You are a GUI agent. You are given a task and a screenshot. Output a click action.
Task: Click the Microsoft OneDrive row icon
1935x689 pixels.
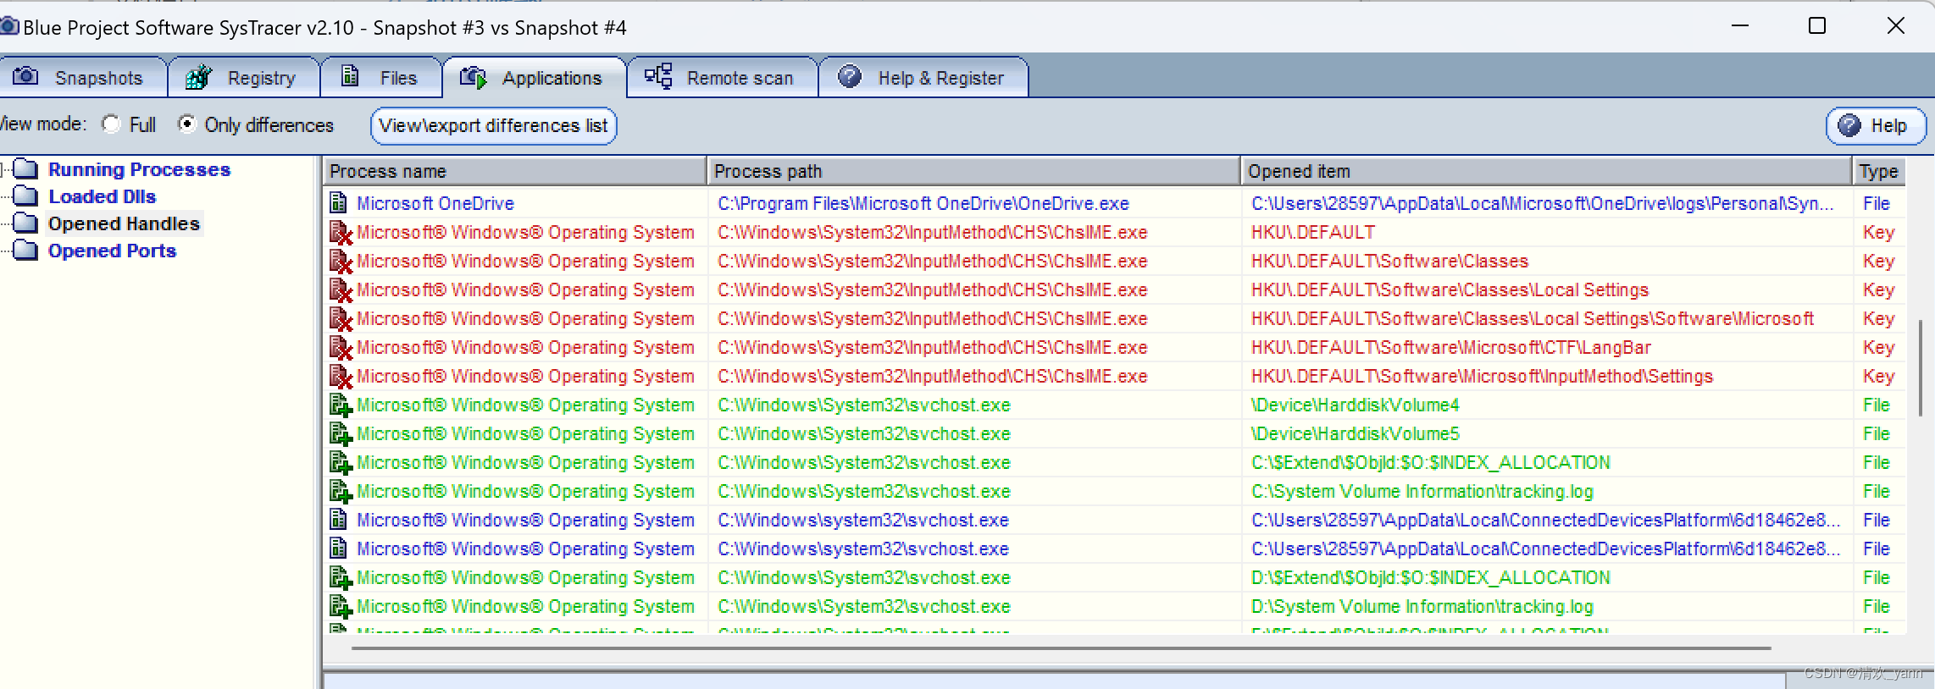(339, 203)
